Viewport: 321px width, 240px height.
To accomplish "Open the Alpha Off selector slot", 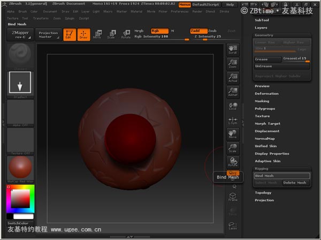I will [20, 112].
